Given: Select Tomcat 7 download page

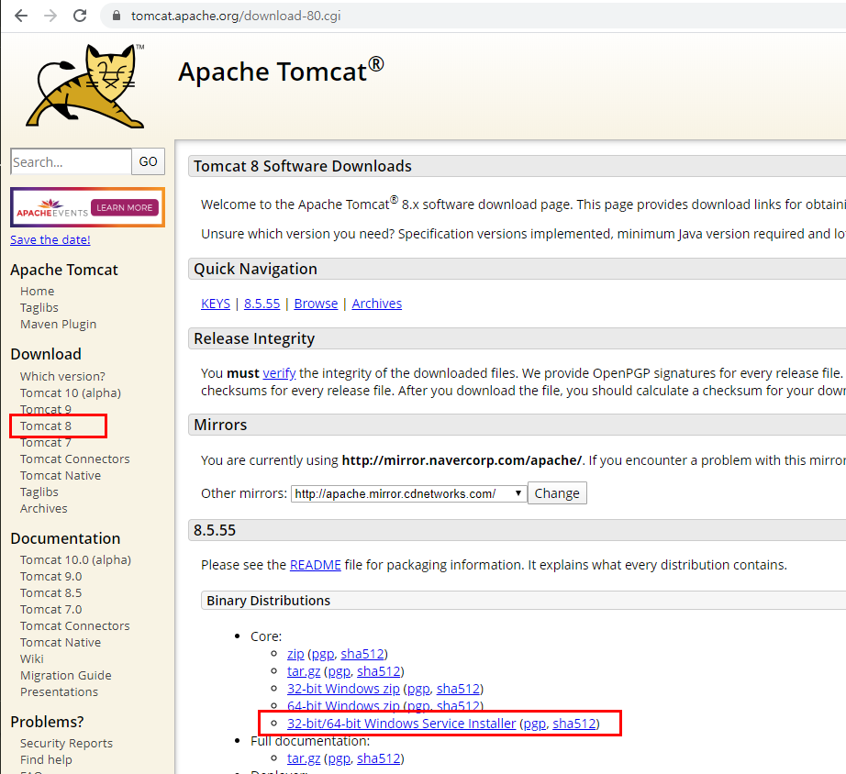Looking at the screenshot, I should (x=46, y=443).
